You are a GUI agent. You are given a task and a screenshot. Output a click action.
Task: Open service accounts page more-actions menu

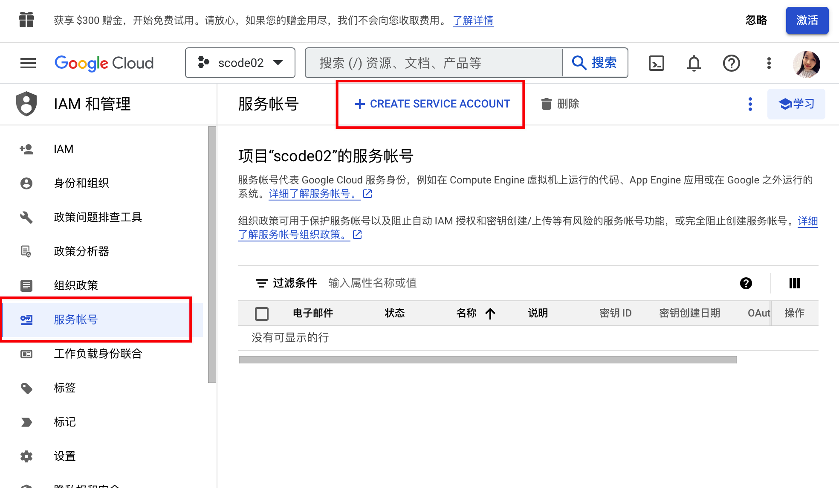750,104
